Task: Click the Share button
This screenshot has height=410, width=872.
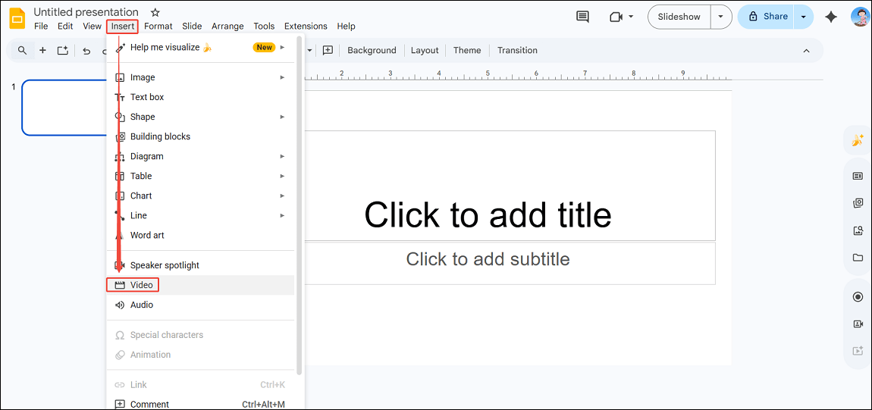Action: pyautogui.click(x=767, y=17)
